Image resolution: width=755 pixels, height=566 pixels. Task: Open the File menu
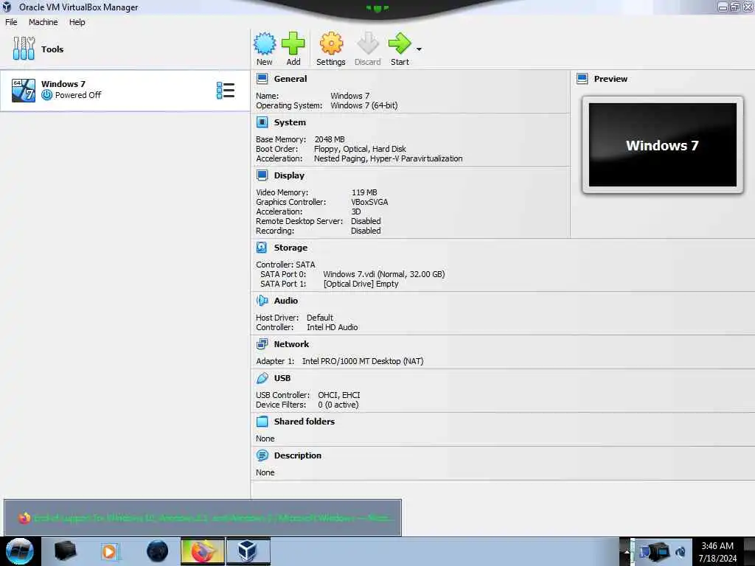pos(11,22)
